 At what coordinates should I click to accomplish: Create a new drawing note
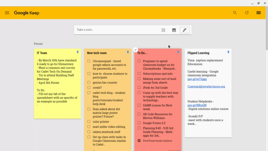pyautogui.click(x=184, y=30)
